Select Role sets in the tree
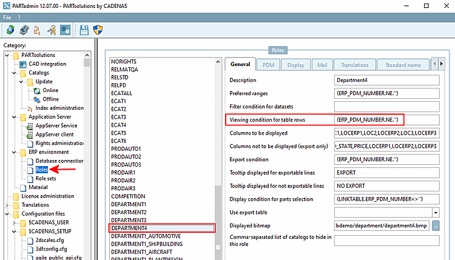The width and height of the screenshot is (455, 260). [x=46, y=179]
